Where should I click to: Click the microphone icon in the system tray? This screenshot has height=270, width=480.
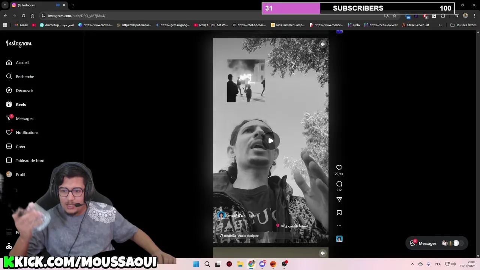click(x=429, y=264)
